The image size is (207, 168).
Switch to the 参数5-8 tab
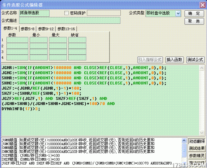(28, 29)
